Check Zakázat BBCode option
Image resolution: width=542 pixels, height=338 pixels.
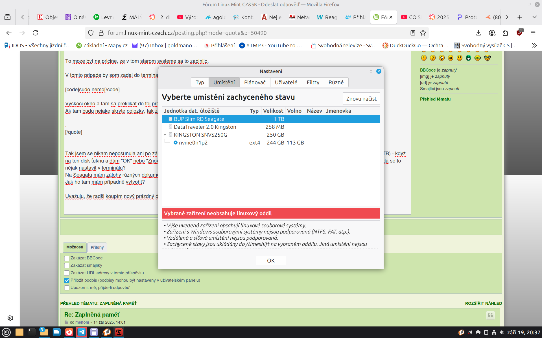click(x=67, y=258)
